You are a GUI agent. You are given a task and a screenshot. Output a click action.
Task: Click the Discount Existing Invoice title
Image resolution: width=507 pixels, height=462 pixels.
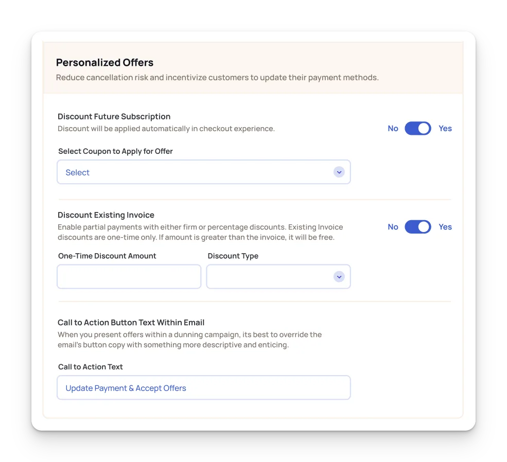106,215
